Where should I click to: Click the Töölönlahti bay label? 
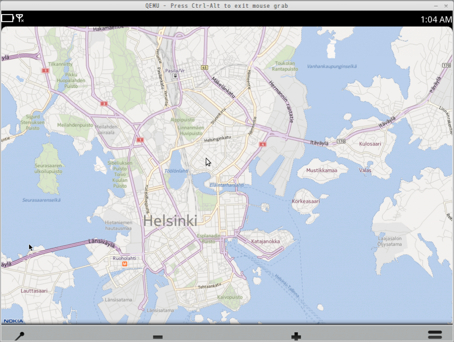[176, 171]
